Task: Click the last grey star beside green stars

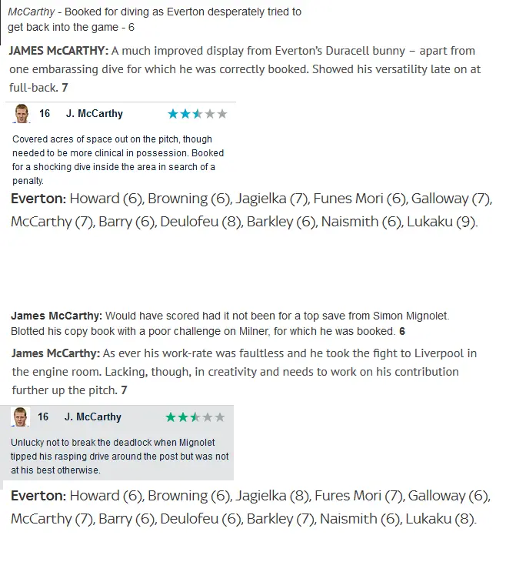Action: tap(220, 417)
